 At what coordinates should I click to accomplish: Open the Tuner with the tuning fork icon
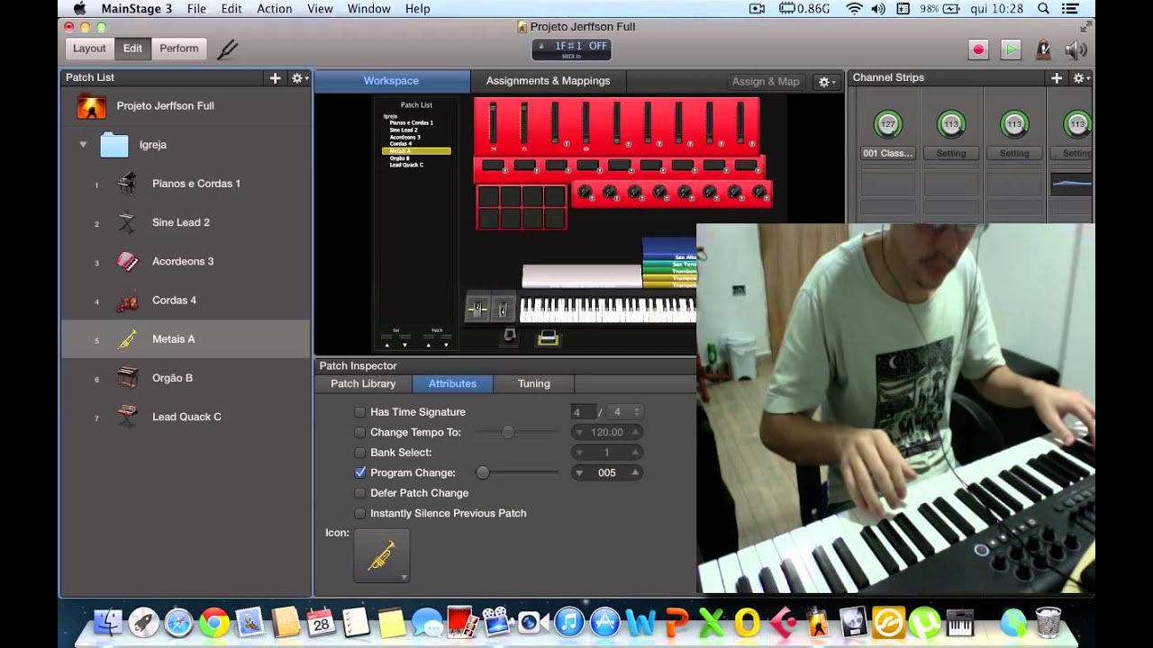click(x=227, y=49)
